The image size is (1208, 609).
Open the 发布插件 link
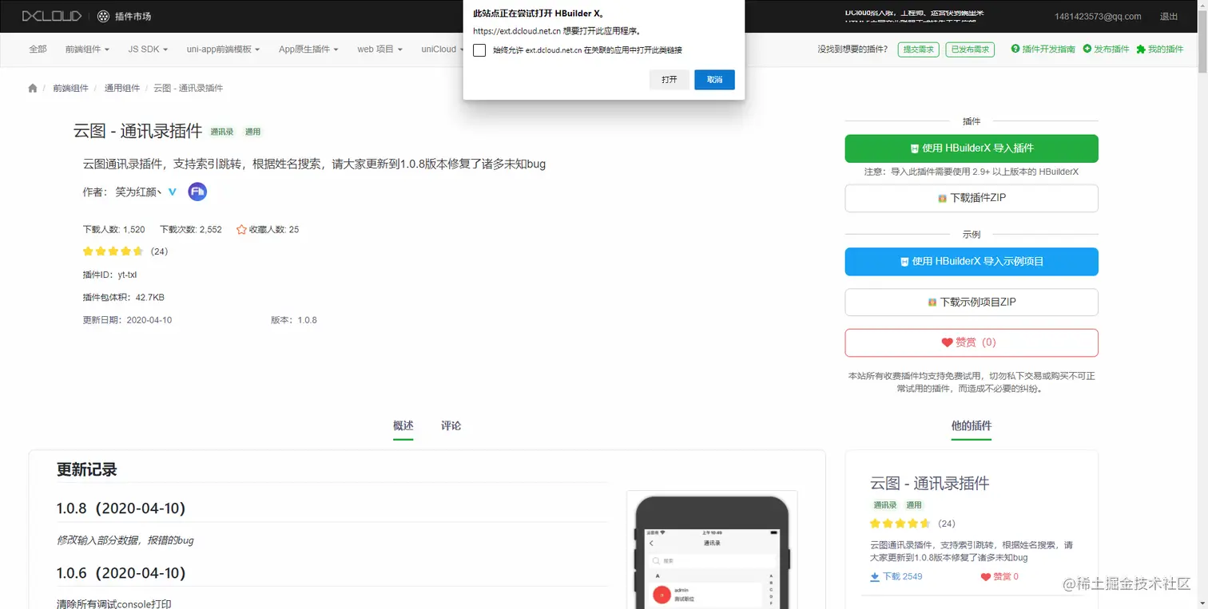tap(1107, 49)
